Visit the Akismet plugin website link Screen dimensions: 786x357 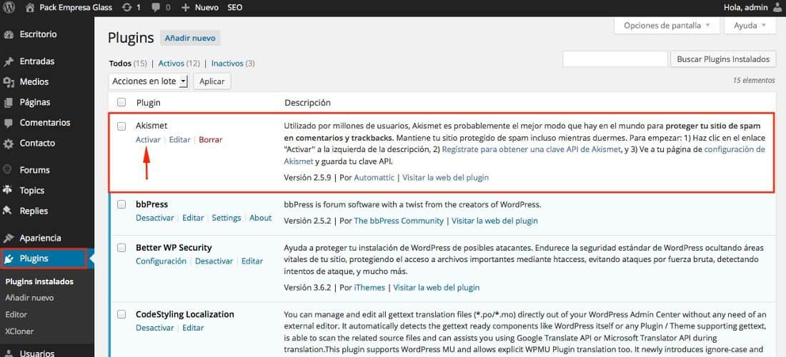pos(446,177)
